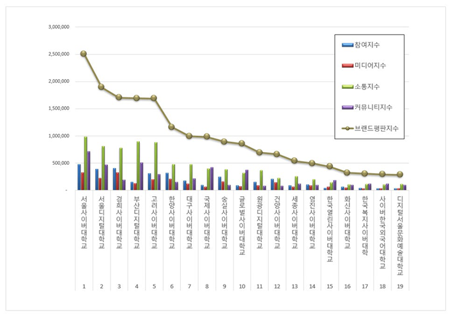Select the line marker above 서울디지털대학교
Screen dimensions: 451x315
point(101,87)
